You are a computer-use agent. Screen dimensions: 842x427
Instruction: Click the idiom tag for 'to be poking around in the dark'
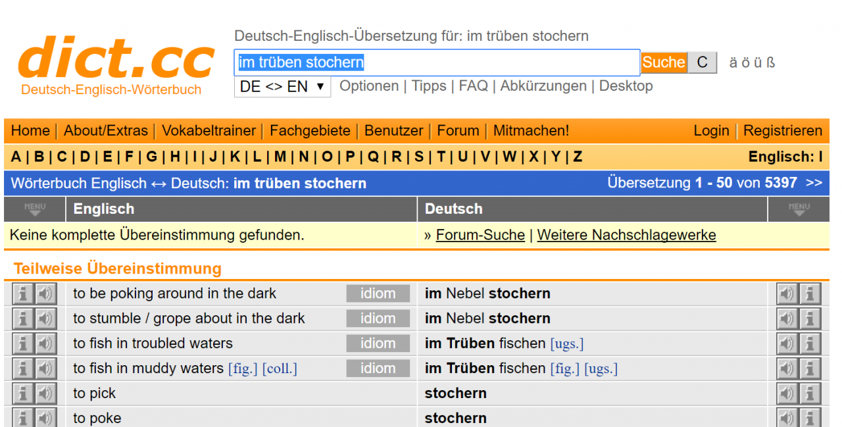click(378, 293)
